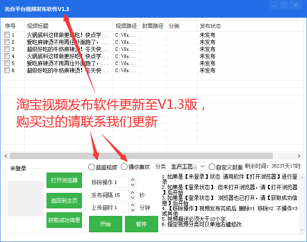The height and width of the screenshot is (242, 307).
Task: Select row 2 video title 爱吃麻辣烫
Action: (67, 42)
